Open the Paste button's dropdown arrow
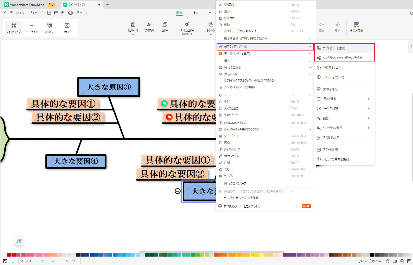This screenshot has width=413, height=265. (x=133, y=35)
